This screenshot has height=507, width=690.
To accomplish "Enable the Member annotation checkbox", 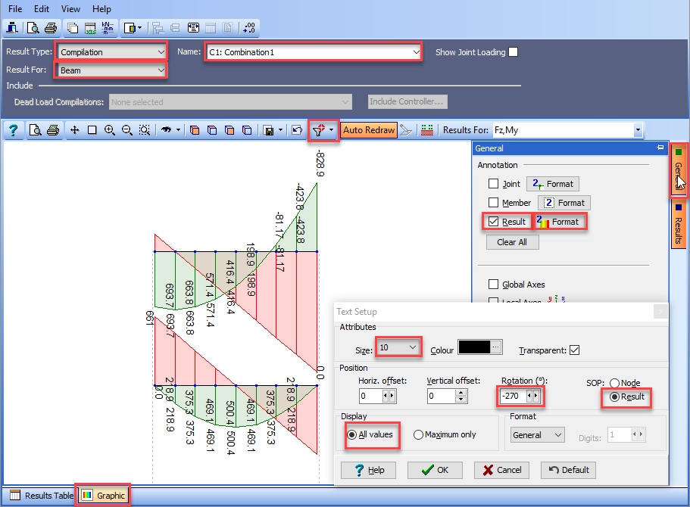I will [x=493, y=202].
